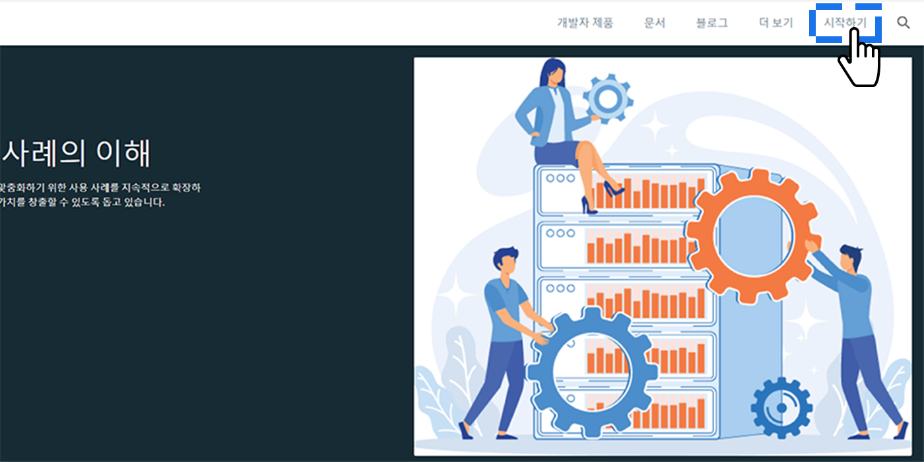
Task: Click the large blue gear in the illustration
Action: tap(592, 372)
